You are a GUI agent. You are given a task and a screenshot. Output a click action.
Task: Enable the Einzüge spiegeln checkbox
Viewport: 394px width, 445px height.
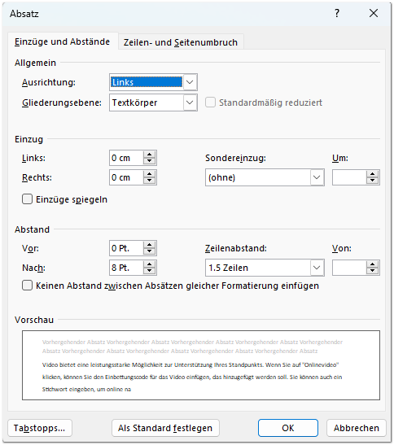tap(27, 199)
